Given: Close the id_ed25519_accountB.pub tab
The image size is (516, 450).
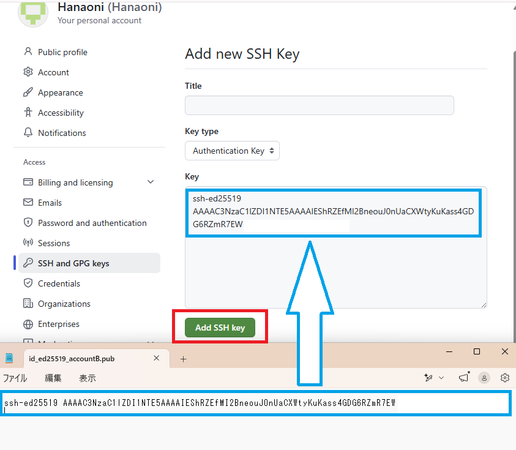Looking at the screenshot, I should [x=157, y=358].
